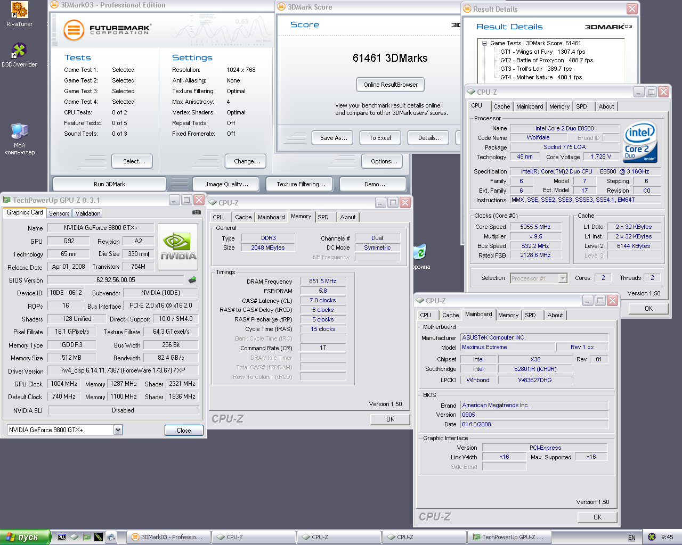Click the save BIOS chip icon in GPU-Z
The width and height of the screenshot is (682, 545).
click(x=192, y=279)
